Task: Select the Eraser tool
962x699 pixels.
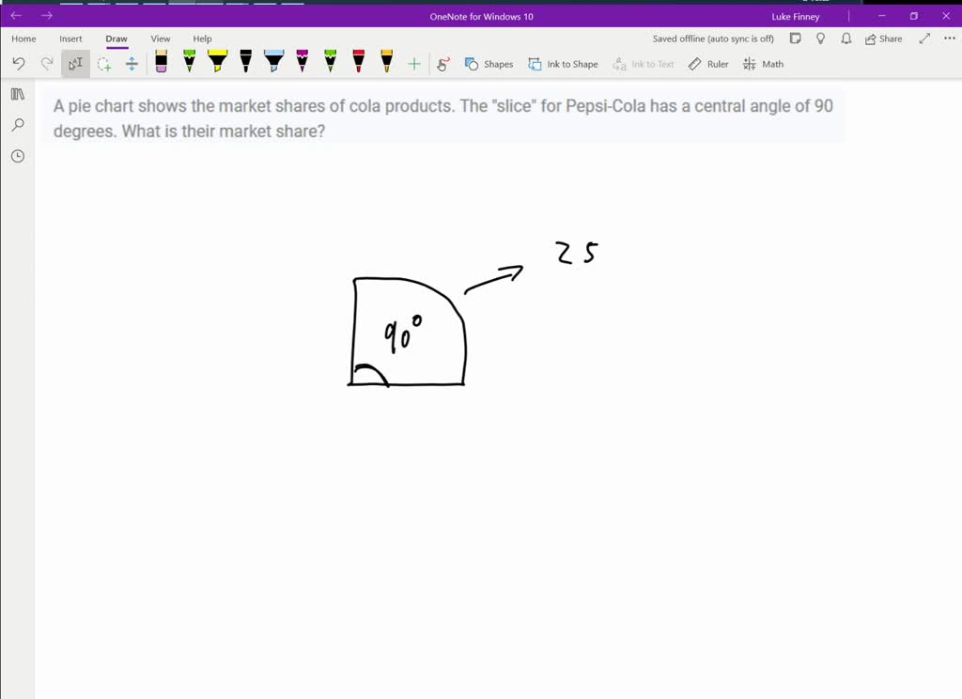Action: coord(161,61)
